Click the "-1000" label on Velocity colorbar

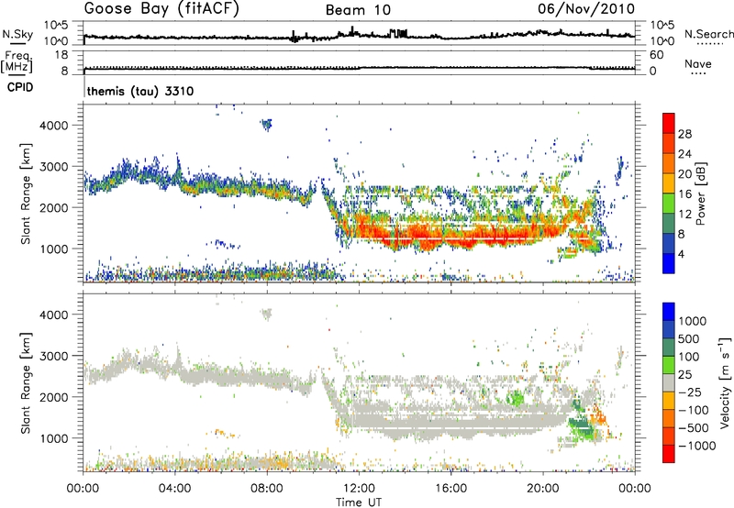(697, 446)
